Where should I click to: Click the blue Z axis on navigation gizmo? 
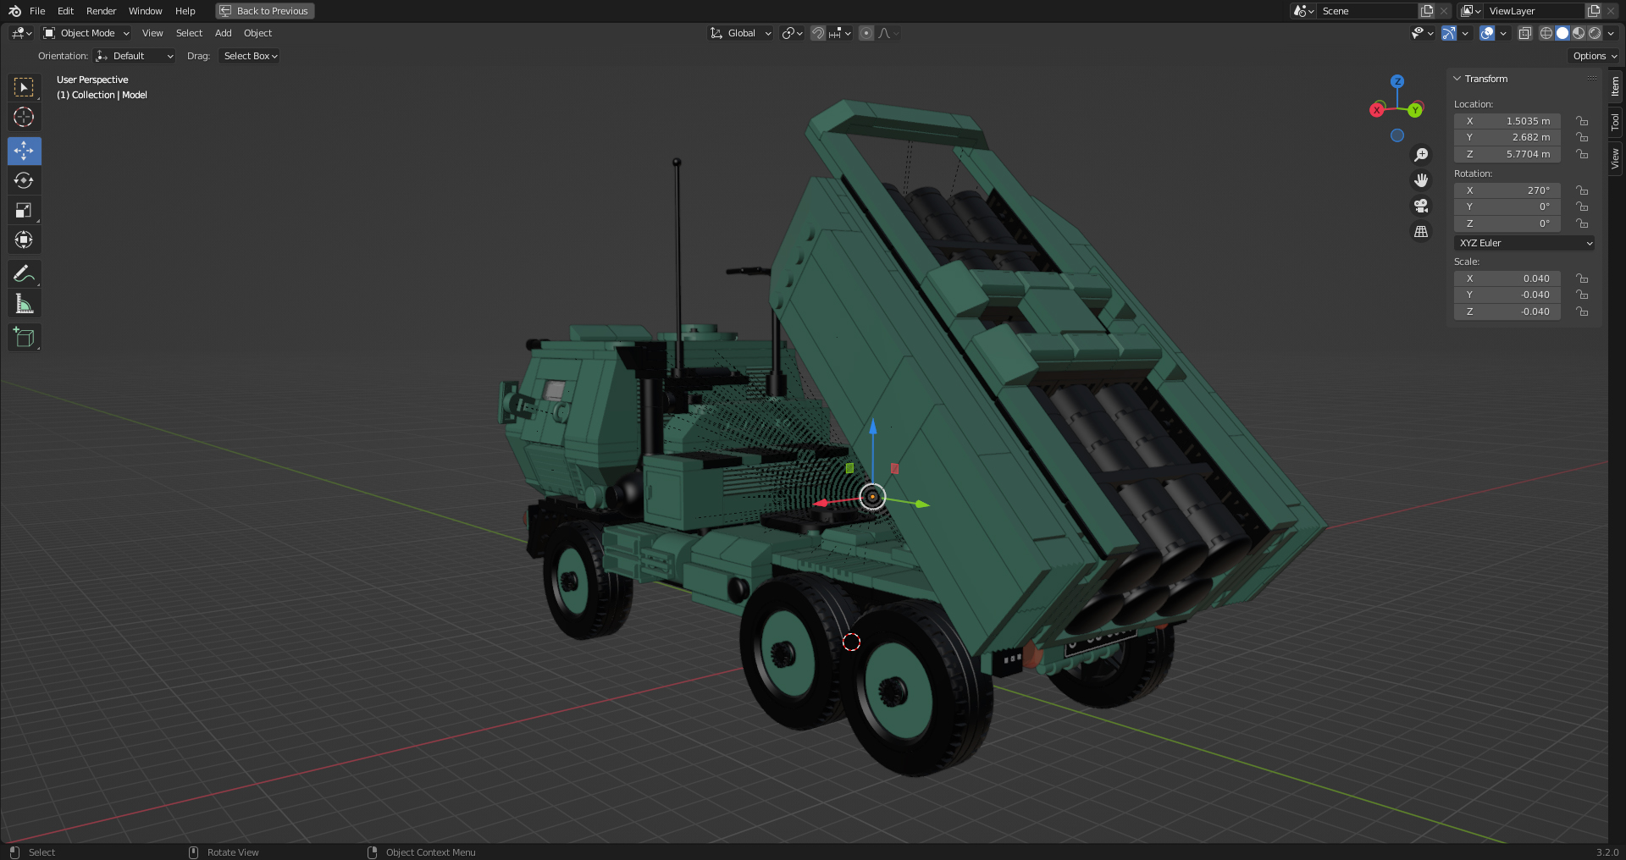coord(1397,81)
